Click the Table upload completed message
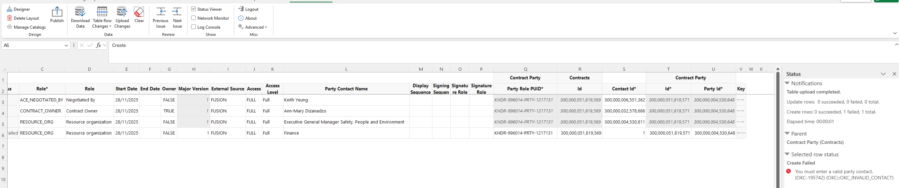This screenshot has height=188, width=899. (814, 92)
